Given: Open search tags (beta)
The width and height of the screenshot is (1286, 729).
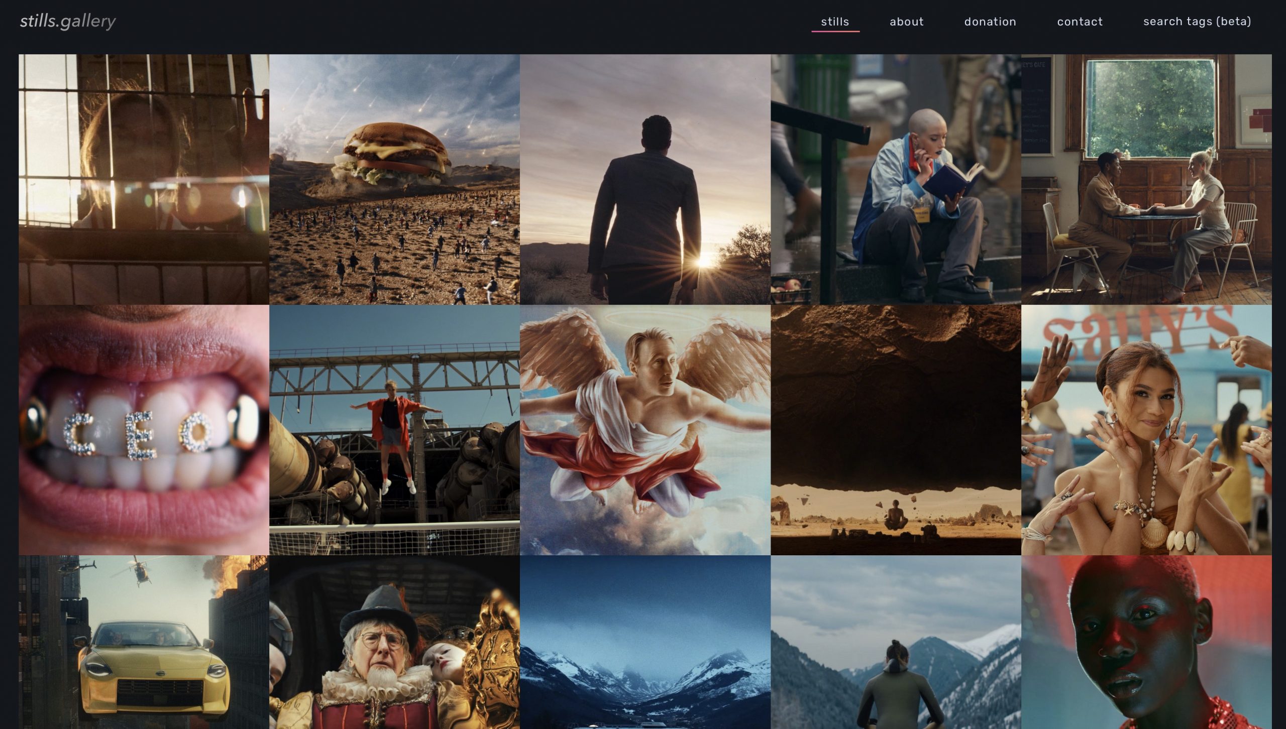Looking at the screenshot, I should pos(1197,22).
